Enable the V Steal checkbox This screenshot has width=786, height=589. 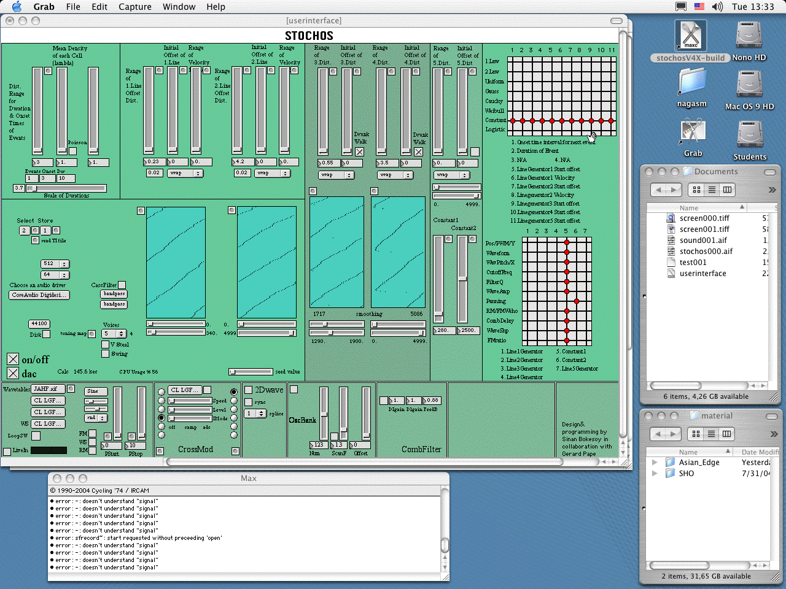pos(106,344)
